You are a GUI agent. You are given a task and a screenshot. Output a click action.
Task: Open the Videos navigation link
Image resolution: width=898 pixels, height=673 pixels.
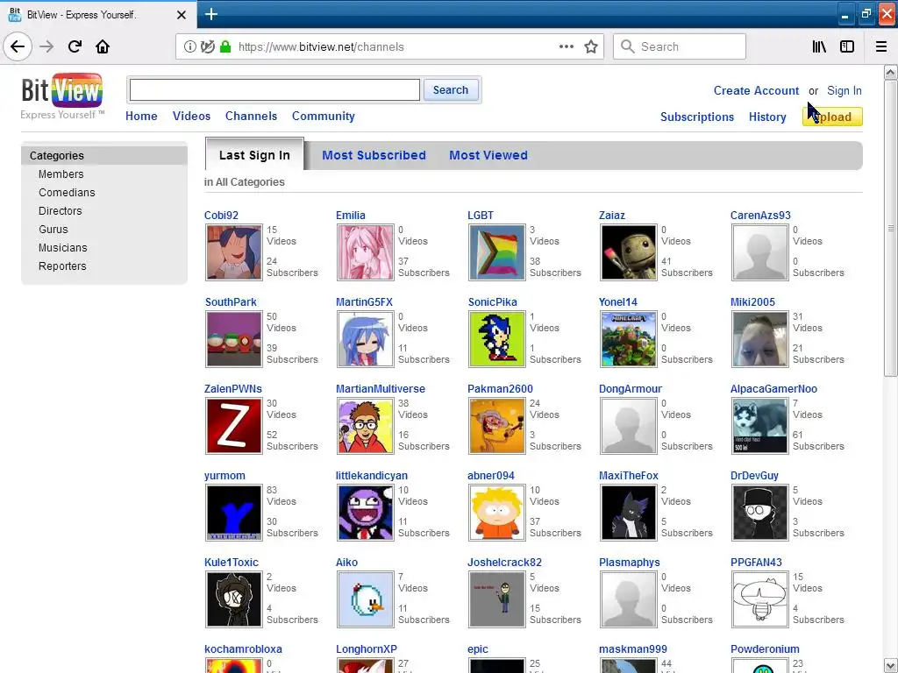[x=191, y=117]
